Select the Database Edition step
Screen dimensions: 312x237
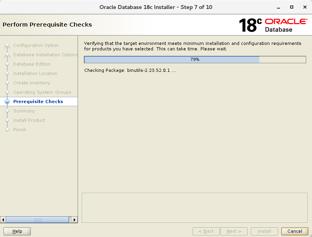pyautogui.click(x=32, y=64)
